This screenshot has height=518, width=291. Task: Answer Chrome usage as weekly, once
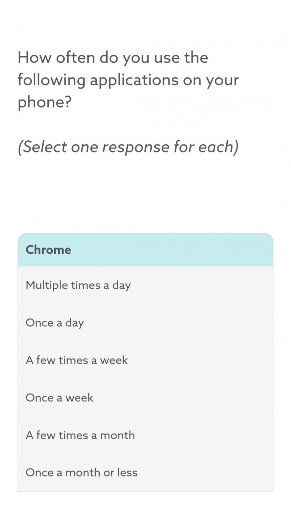coord(60,398)
